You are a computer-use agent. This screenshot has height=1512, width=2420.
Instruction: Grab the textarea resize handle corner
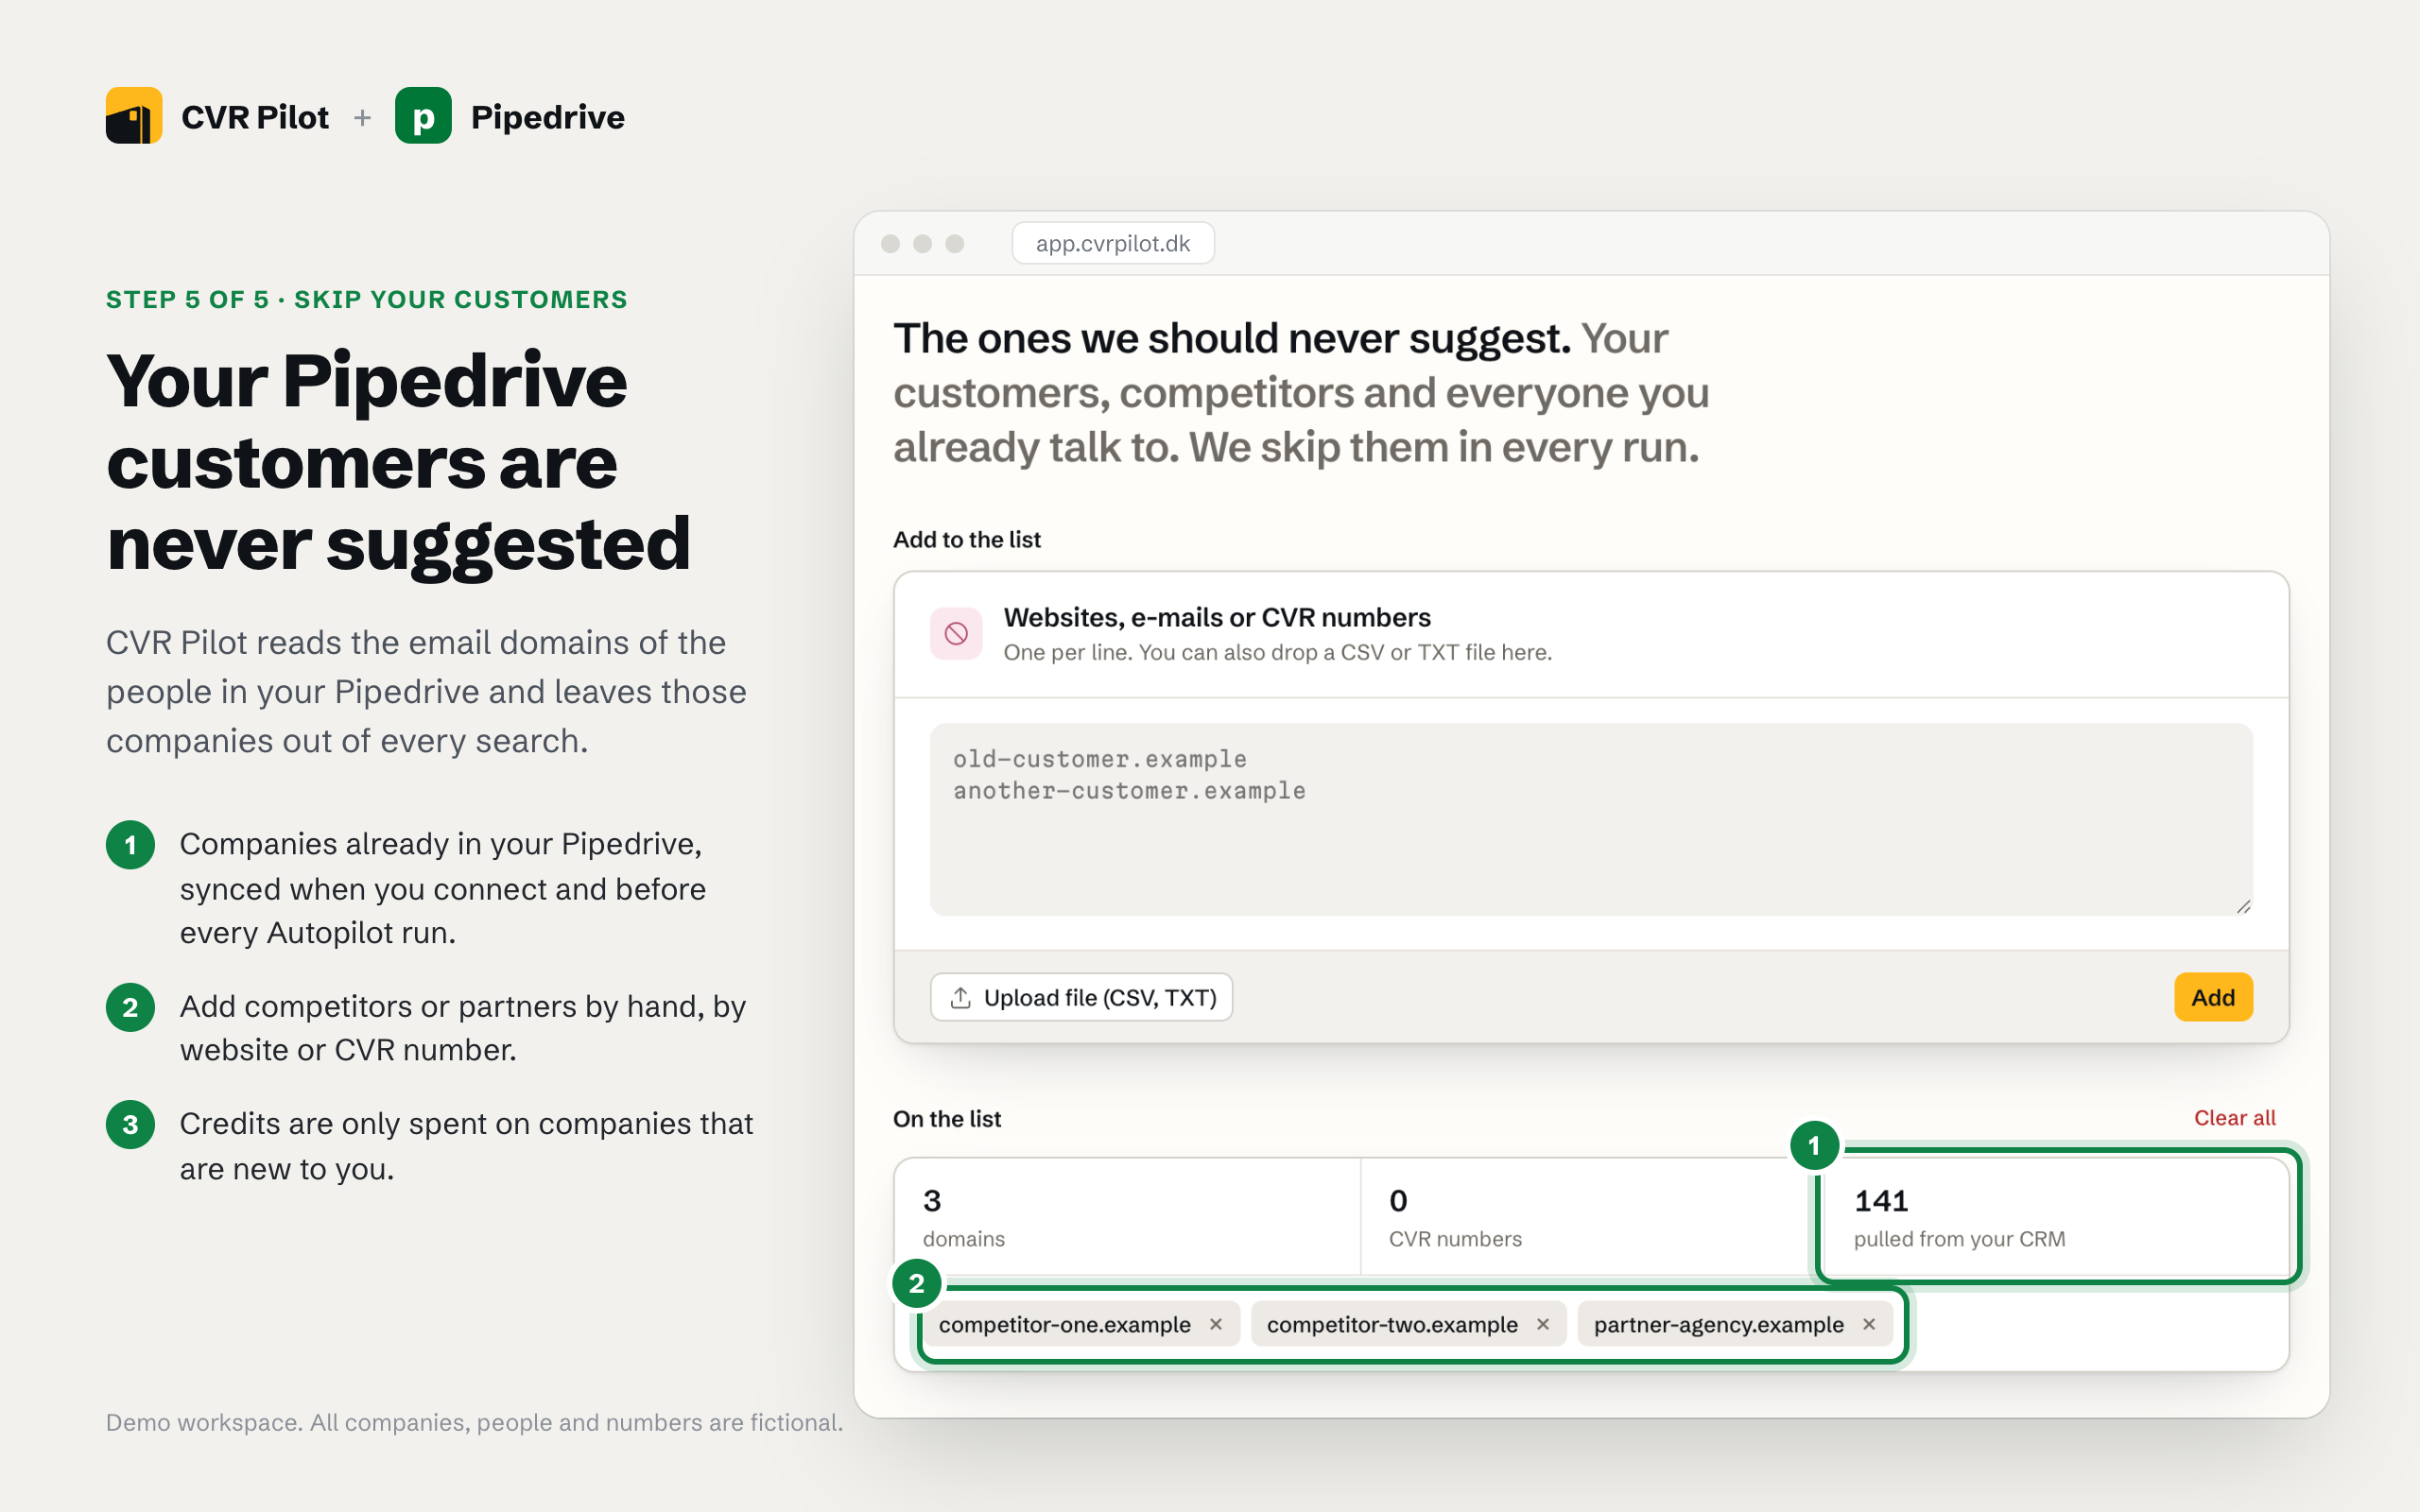click(x=2243, y=906)
